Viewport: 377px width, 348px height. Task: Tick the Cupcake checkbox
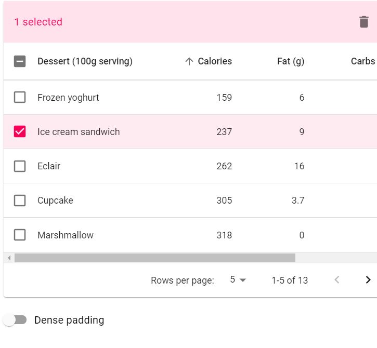click(20, 200)
